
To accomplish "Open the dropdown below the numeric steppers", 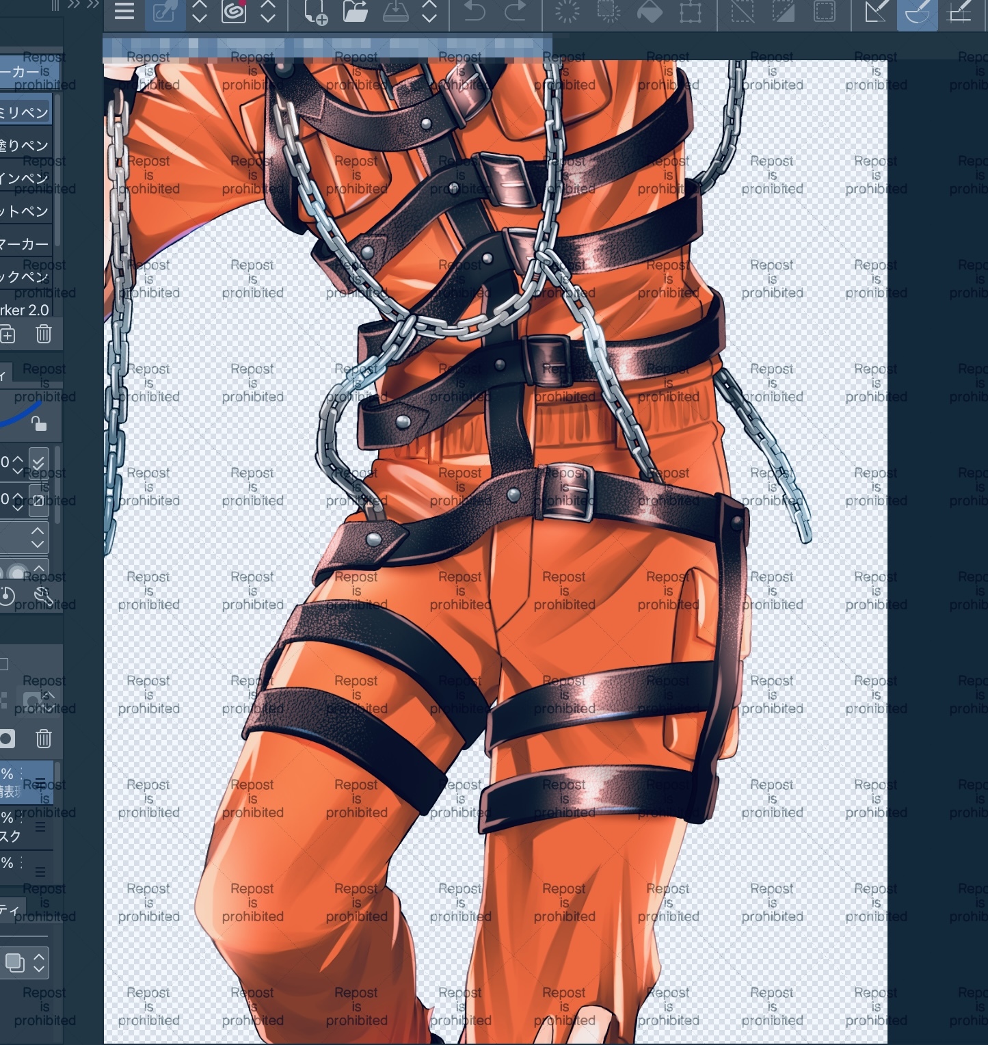I will click(x=25, y=537).
